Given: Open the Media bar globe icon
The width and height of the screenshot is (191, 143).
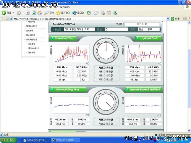Looking at the screenshot, I should [74, 13].
